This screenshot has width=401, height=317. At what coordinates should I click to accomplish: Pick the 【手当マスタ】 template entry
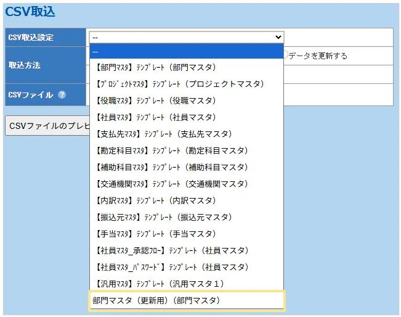[186, 234]
